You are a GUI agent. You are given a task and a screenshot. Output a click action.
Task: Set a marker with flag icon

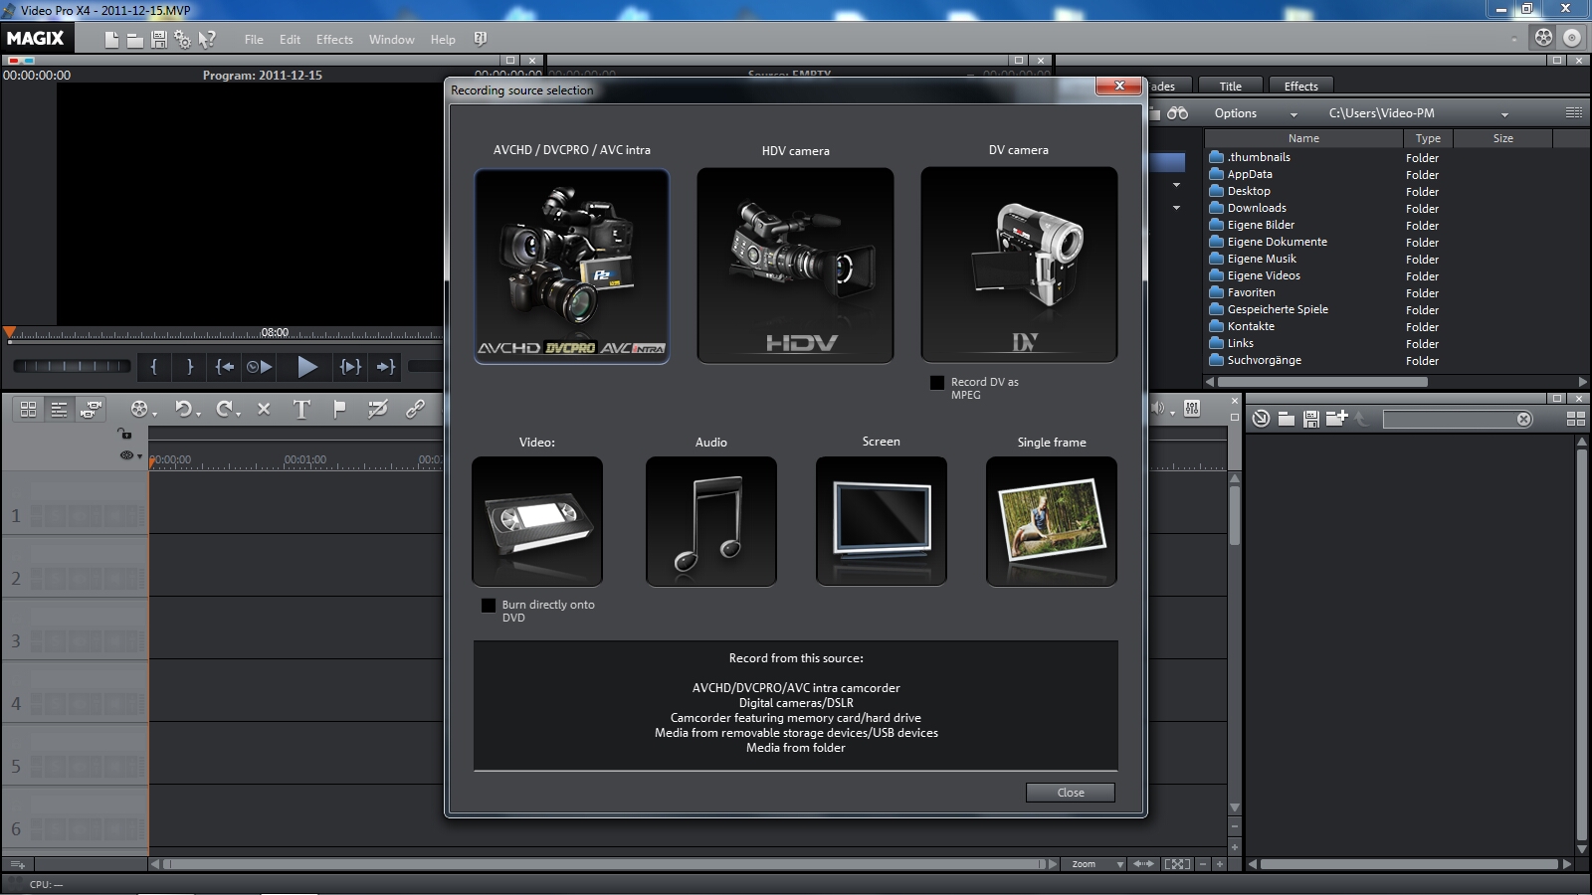click(339, 409)
